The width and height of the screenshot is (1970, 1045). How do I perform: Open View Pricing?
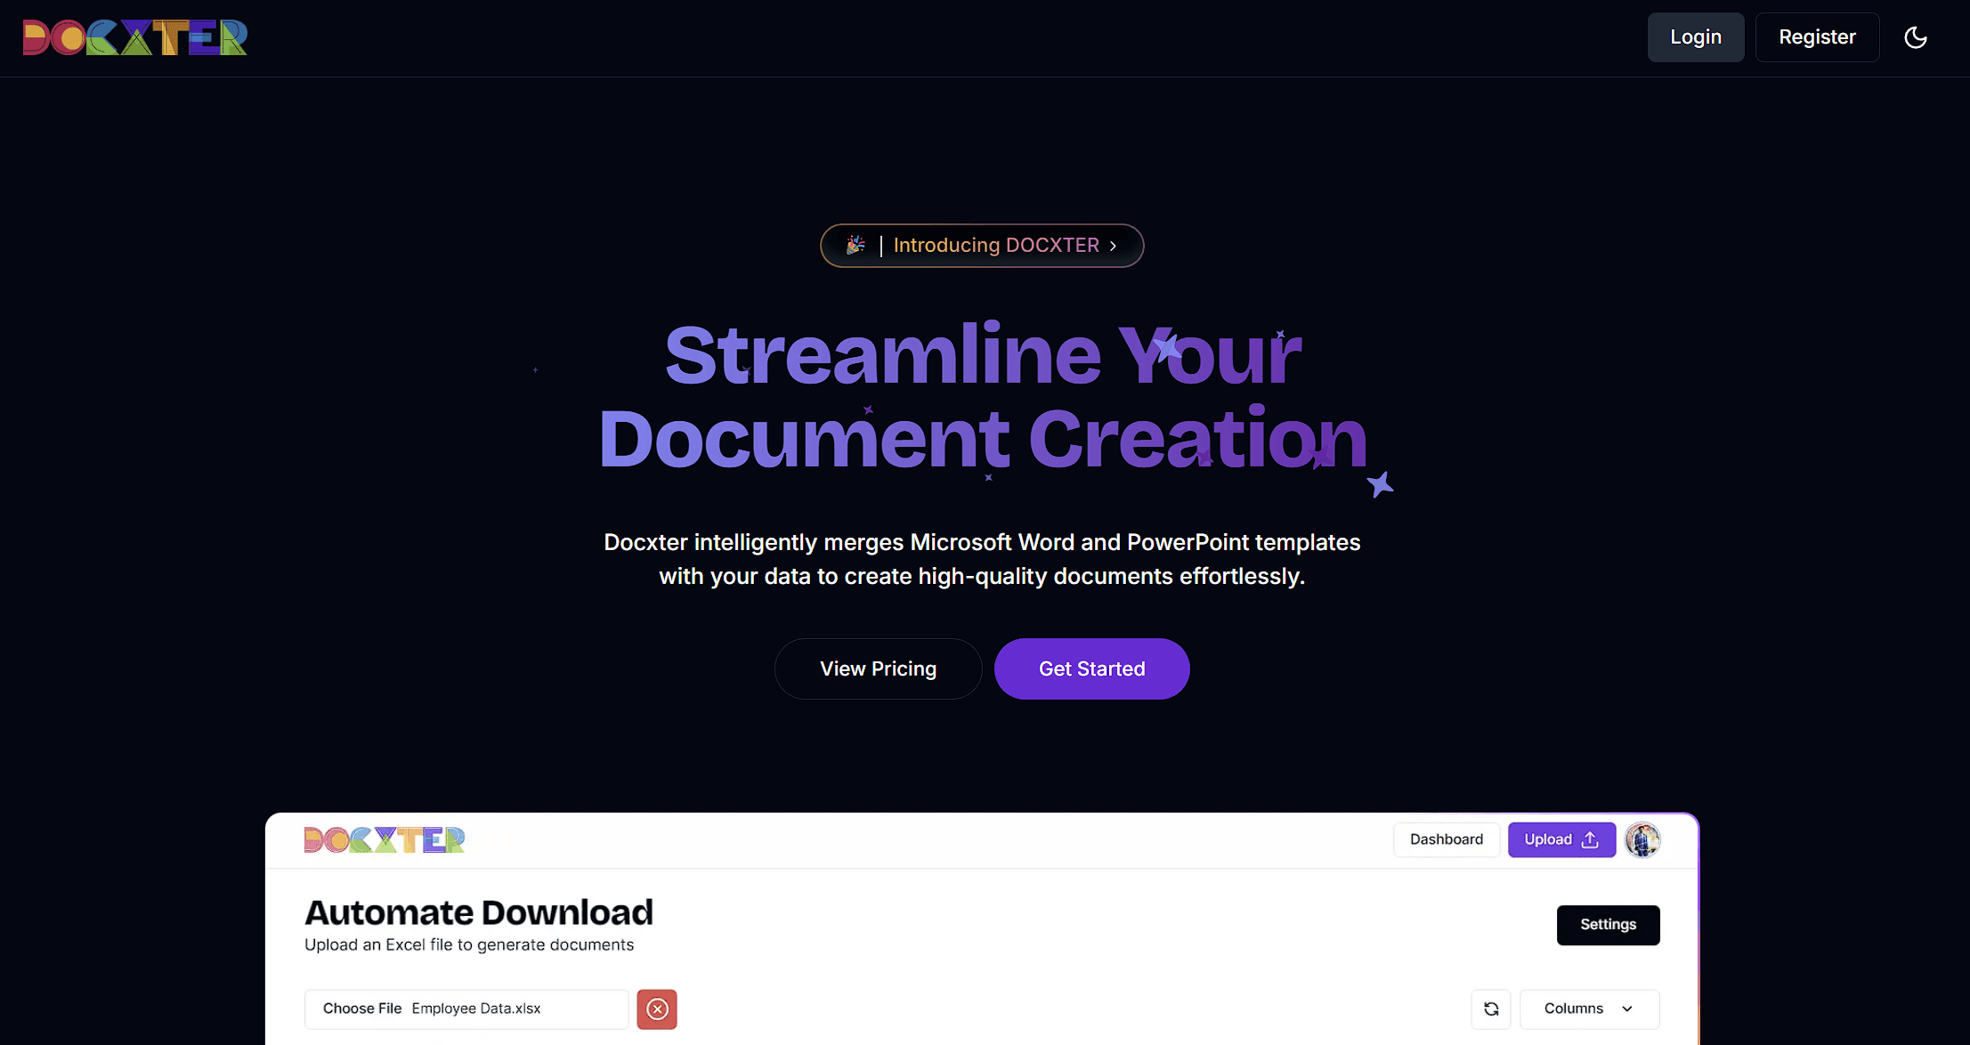click(878, 668)
